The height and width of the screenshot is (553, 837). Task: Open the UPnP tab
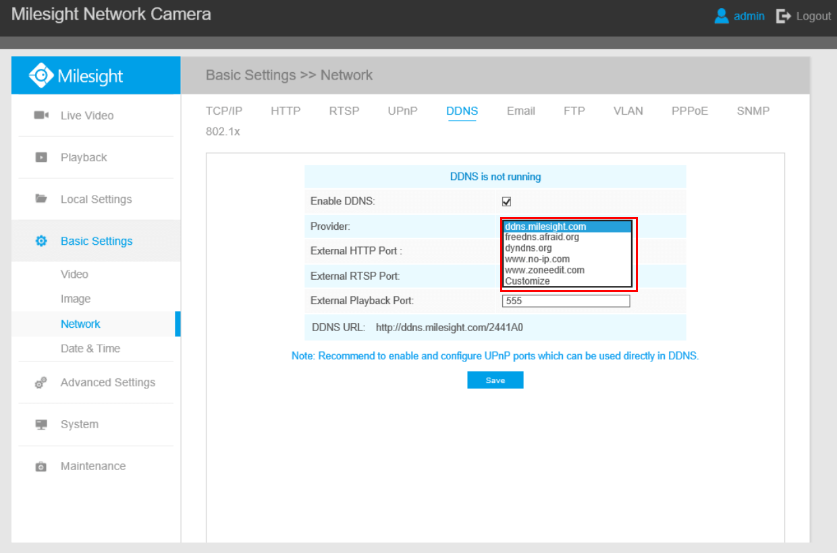click(x=402, y=111)
